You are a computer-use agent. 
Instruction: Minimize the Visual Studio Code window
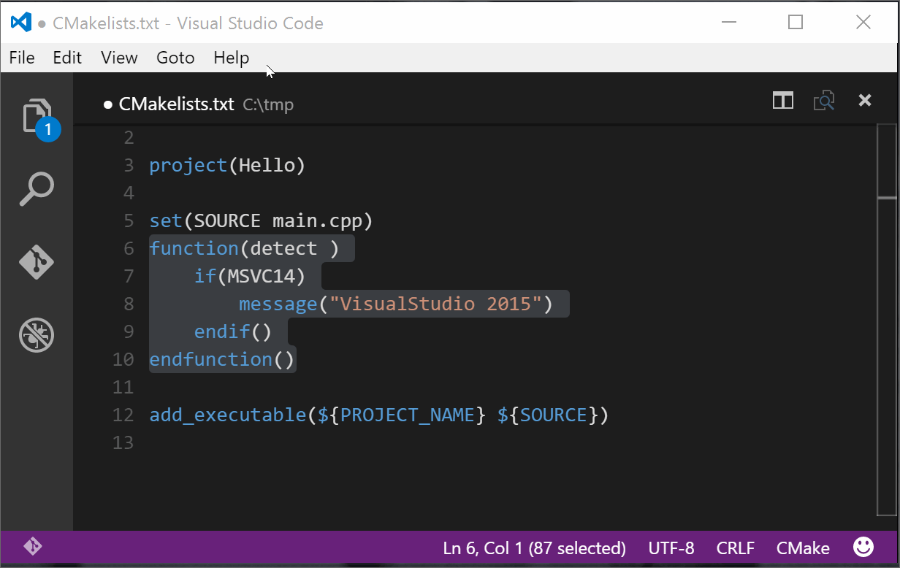[728, 22]
